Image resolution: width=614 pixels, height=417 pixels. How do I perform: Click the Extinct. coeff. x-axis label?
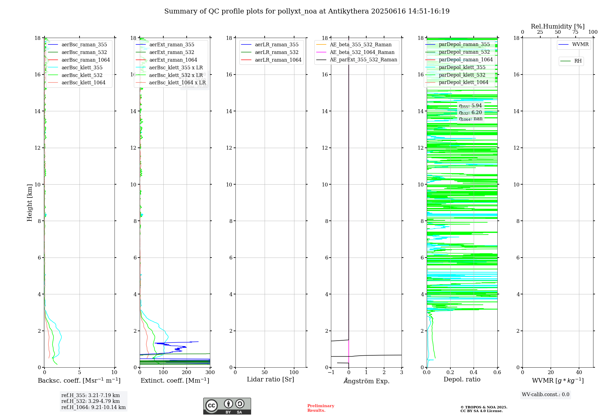[x=175, y=381]
